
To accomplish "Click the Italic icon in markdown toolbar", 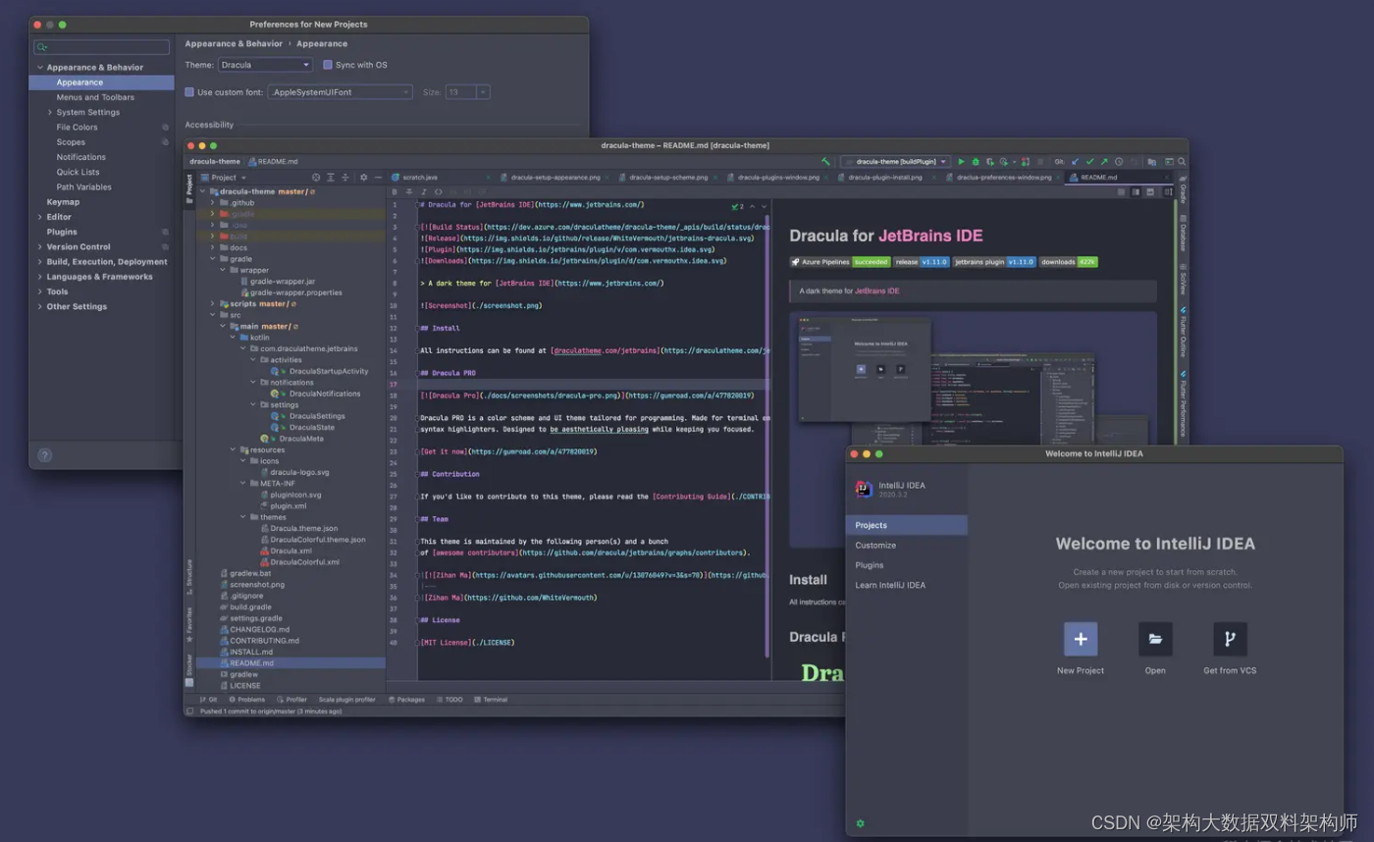I will [x=424, y=192].
